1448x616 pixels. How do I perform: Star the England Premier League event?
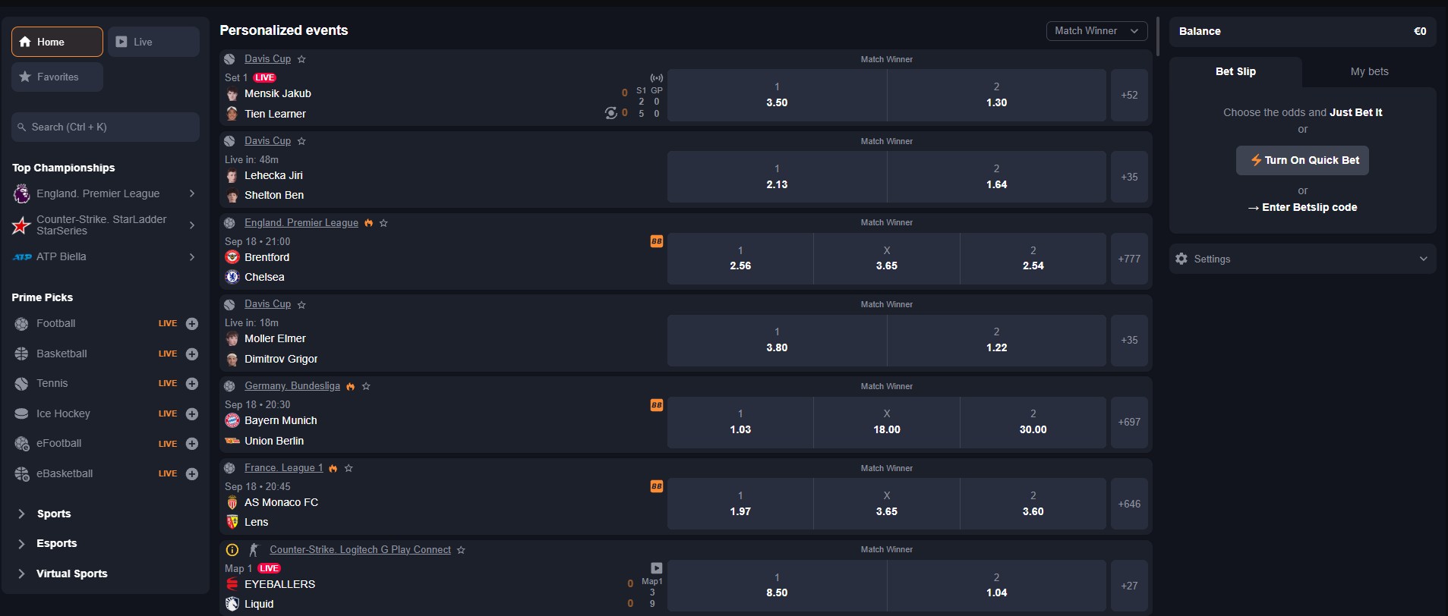pyautogui.click(x=383, y=222)
